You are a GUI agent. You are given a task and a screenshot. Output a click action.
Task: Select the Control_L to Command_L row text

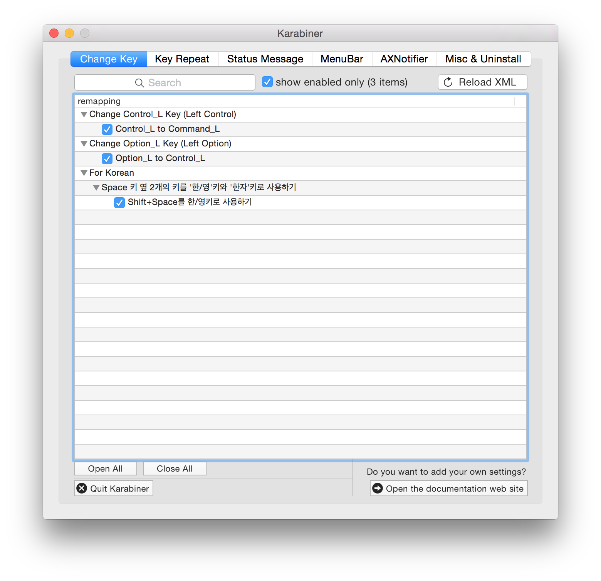tap(168, 129)
